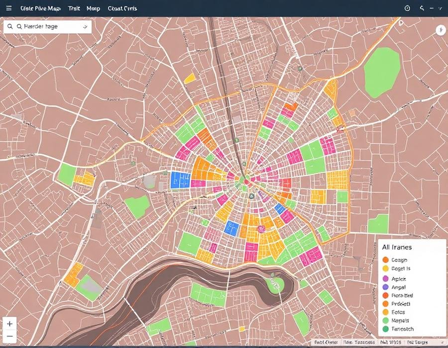This screenshot has width=448, height=348.
Task: Click red marker on the eastern orange ring road
Action: tap(339, 130)
